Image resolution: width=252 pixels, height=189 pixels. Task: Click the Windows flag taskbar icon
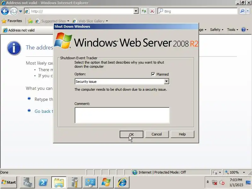(106, 182)
